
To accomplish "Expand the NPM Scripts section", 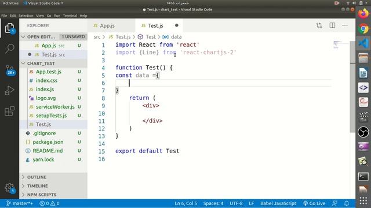I will click(x=53, y=195).
